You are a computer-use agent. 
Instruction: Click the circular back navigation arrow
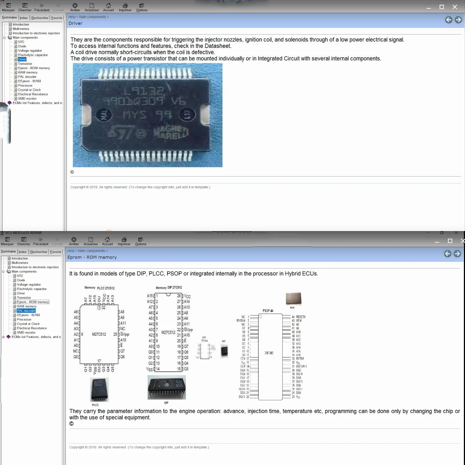coord(449,20)
